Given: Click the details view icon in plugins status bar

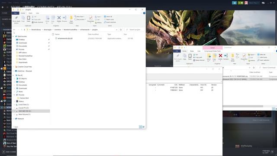Looking at the screenshot, I should point(141,127).
